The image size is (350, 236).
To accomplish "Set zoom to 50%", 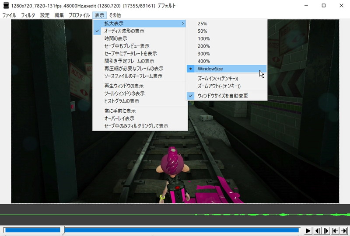I will click(227, 31).
